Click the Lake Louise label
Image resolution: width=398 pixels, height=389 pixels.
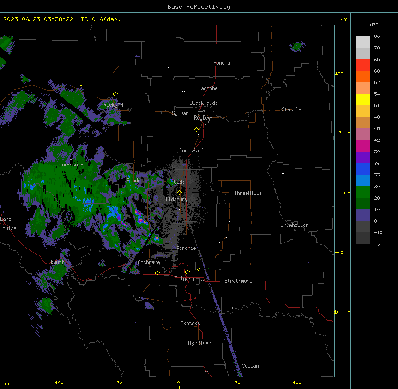pyautogui.click(x=7, y=224)
